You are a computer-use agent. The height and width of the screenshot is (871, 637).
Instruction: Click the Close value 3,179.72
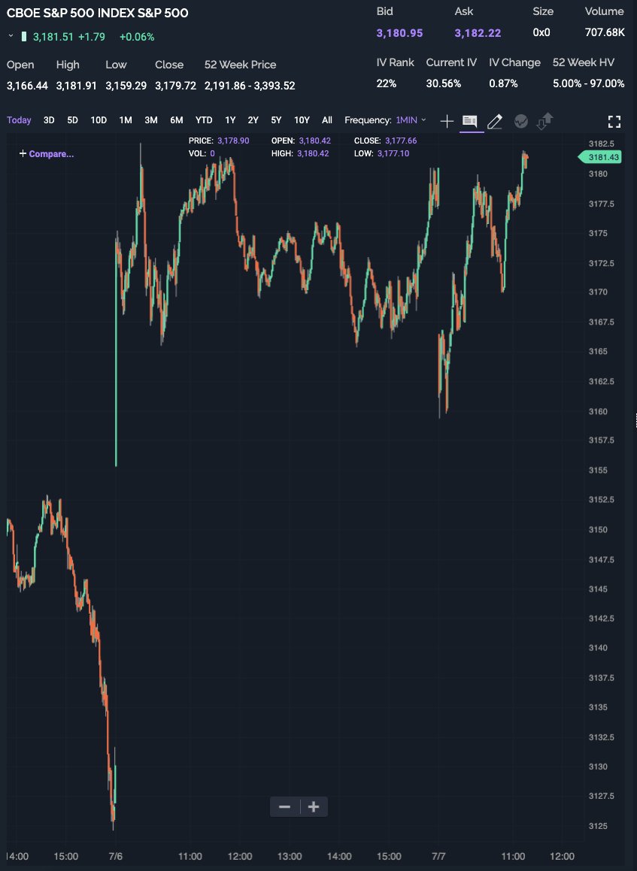pos(176,86)
